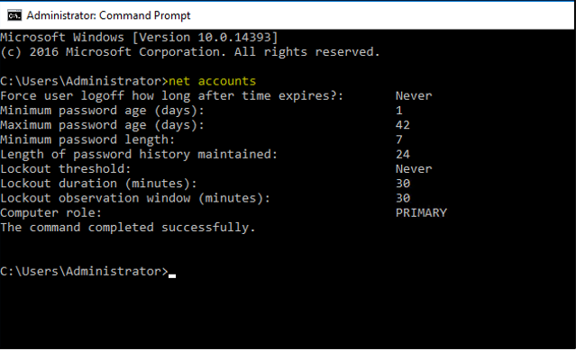Click the Lockout duration value 30
576x351 pixels.
click(403, 184)
